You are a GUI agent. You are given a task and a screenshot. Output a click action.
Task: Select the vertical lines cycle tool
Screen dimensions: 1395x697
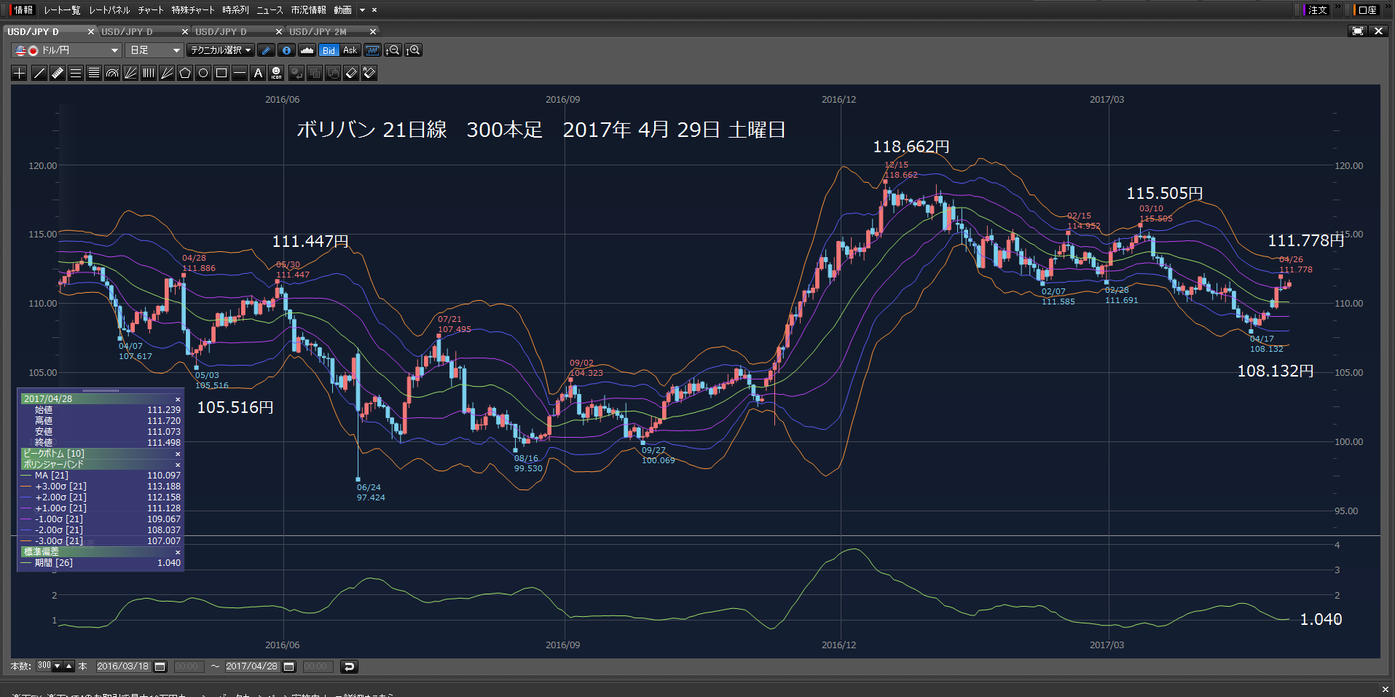pyautogui.click(x=149, y=73)
